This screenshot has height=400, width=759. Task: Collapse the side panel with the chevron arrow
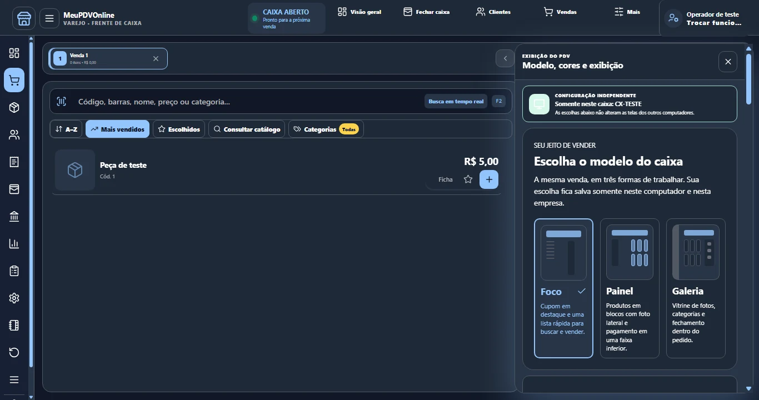coord(505,58)
